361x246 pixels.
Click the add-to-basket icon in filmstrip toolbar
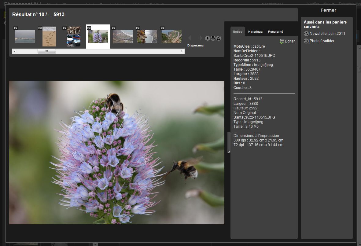click(219, 38)
